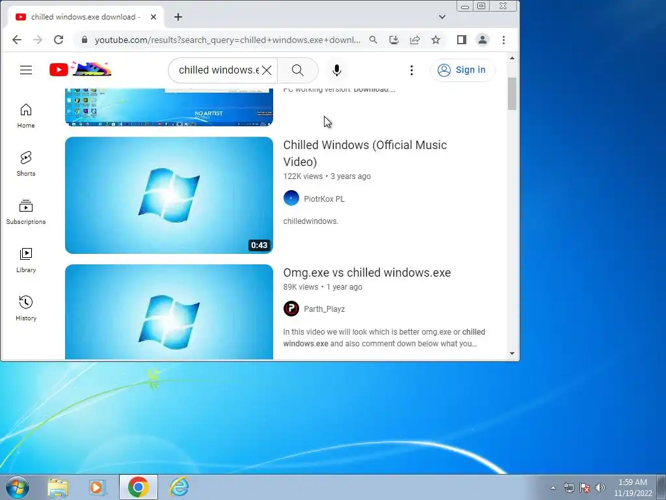This screenshot has width=666, height=500.
Task: Bookmark this page with star icon
Action: click(x=436, y=40)
